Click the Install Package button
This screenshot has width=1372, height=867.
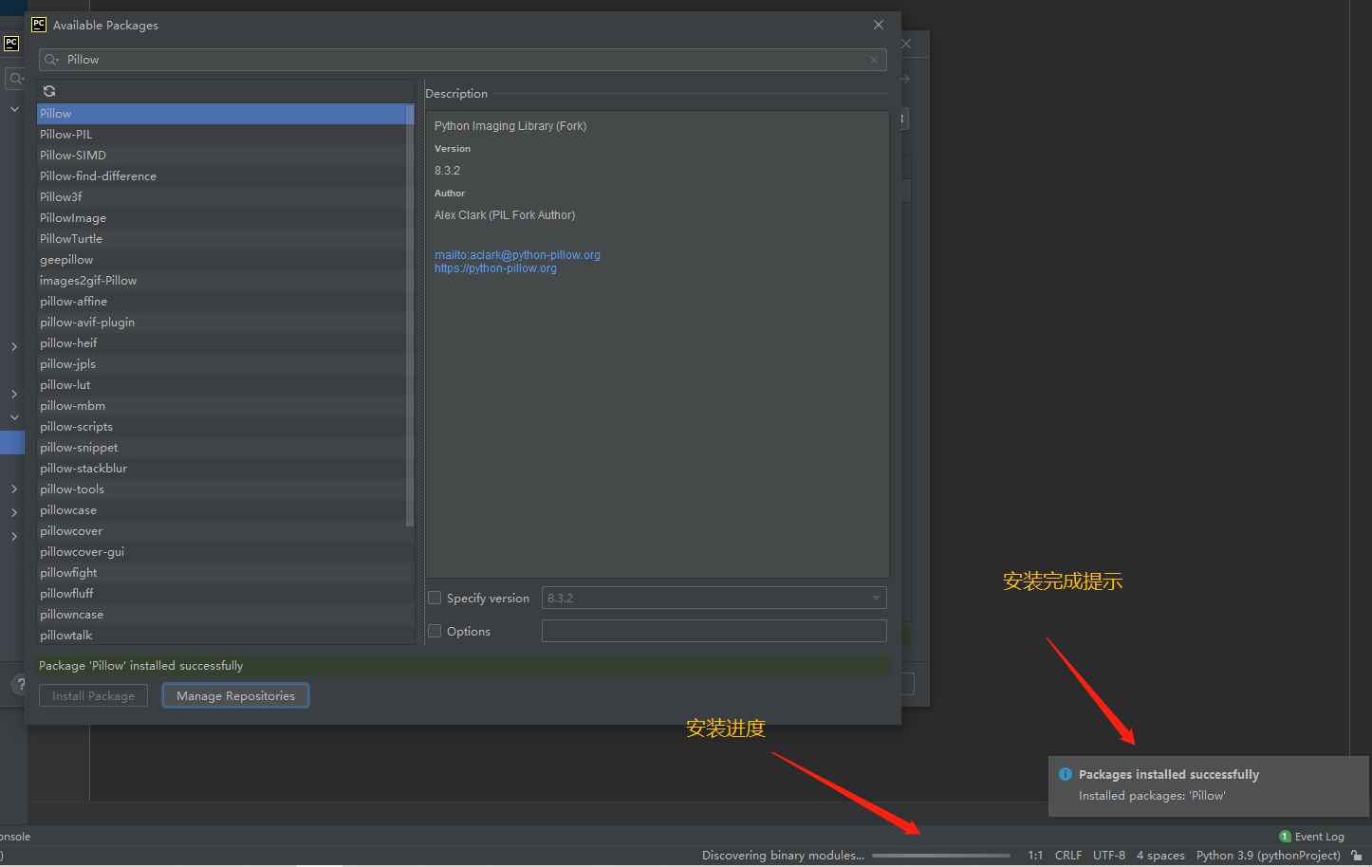pyautogui.click(x=93, y=695)
